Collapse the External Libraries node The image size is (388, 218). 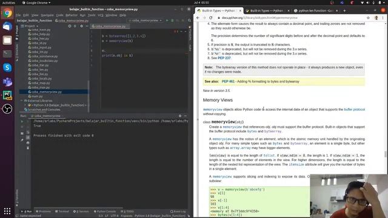coord(22,101)
